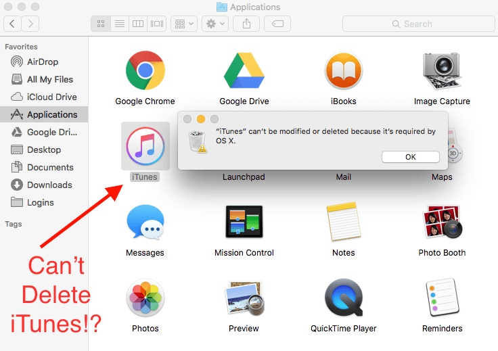Select the Reminders app icon
498x351 pixels.
(442, 298)
